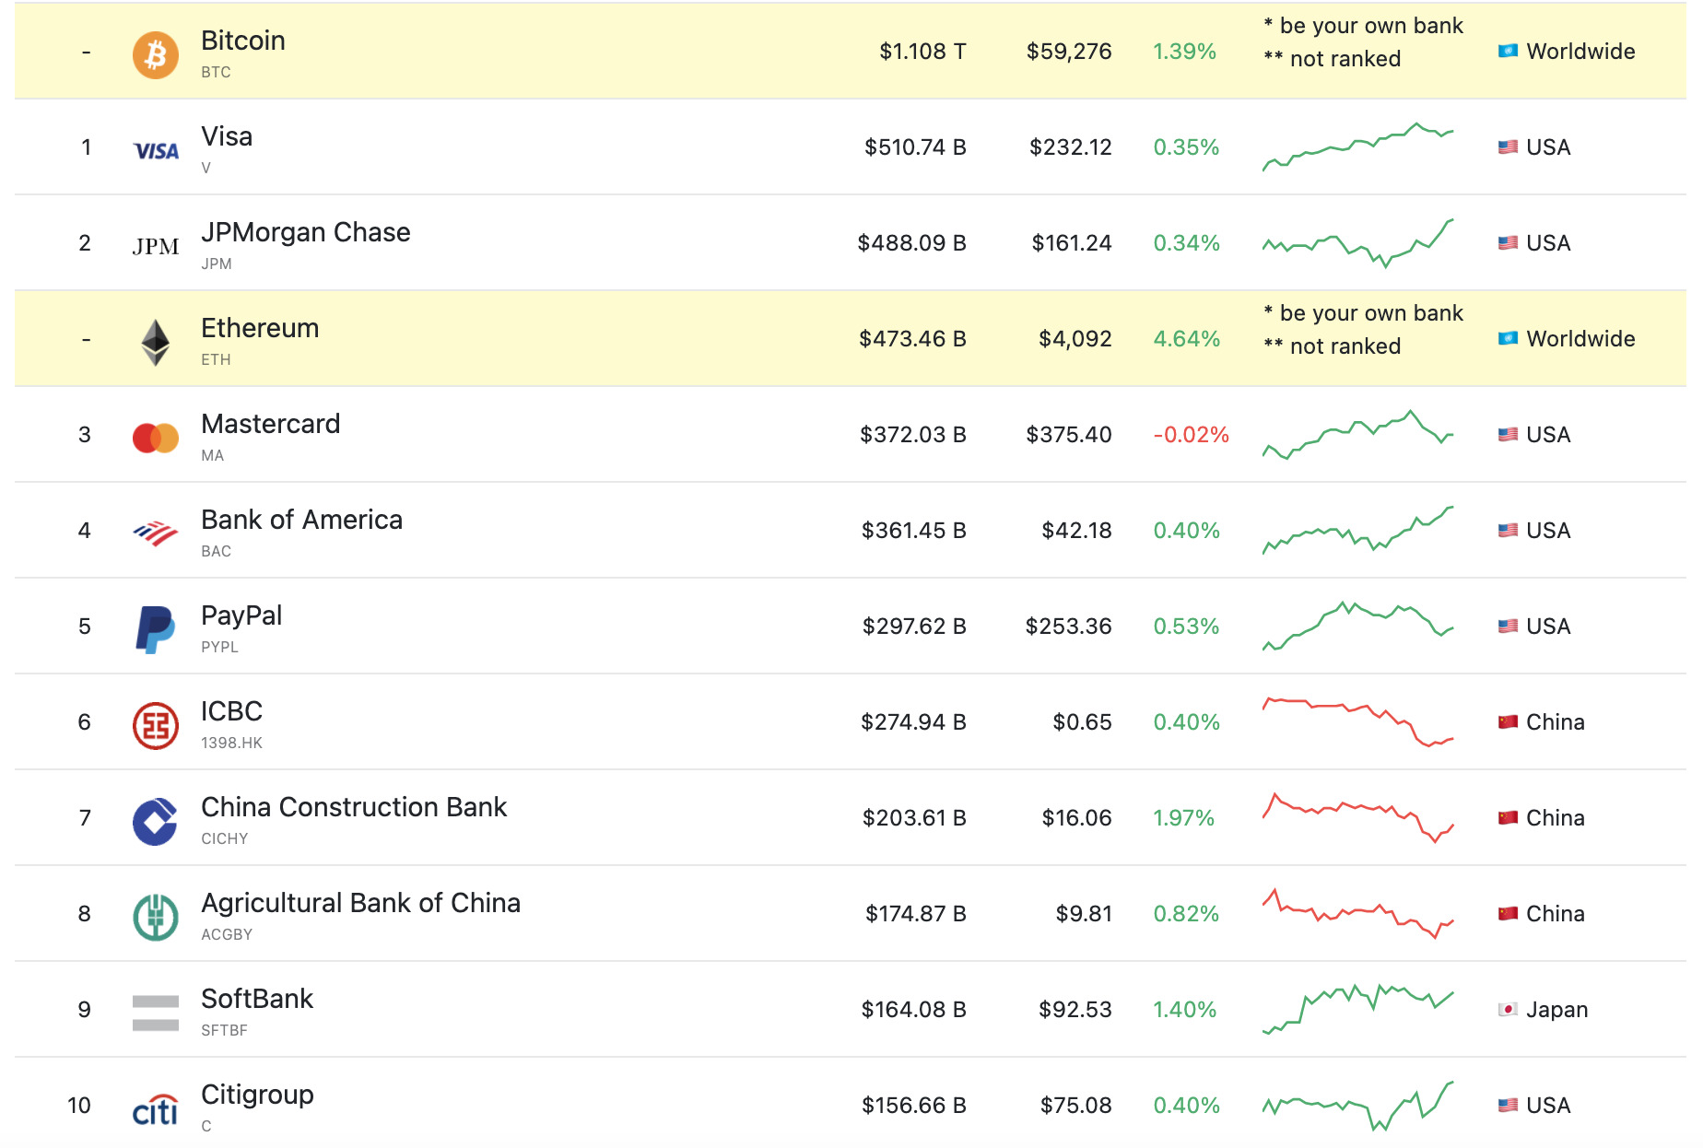Click the USA flag in Mastercard row
Viewport: 1703px width, 1148px height.
click(x=1508, y=434)
